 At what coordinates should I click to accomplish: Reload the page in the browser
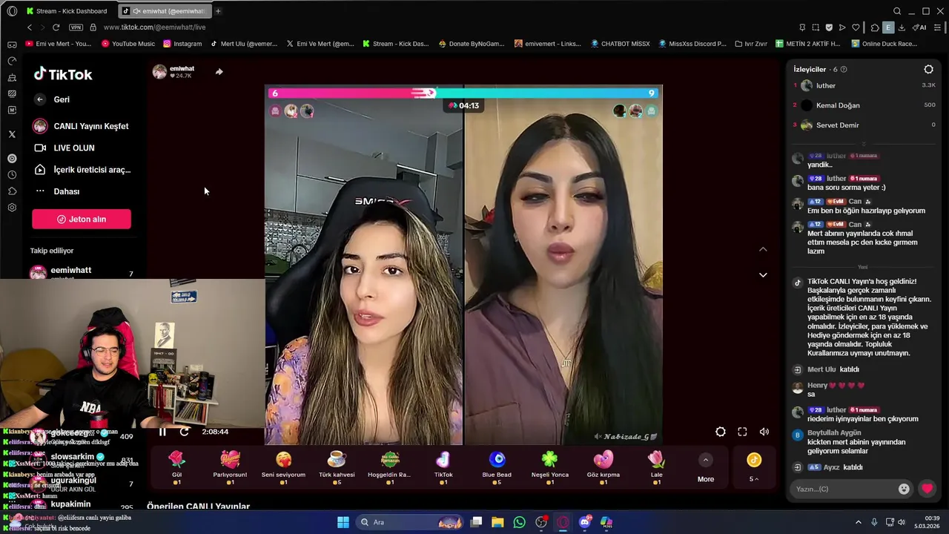click(56, 27)
